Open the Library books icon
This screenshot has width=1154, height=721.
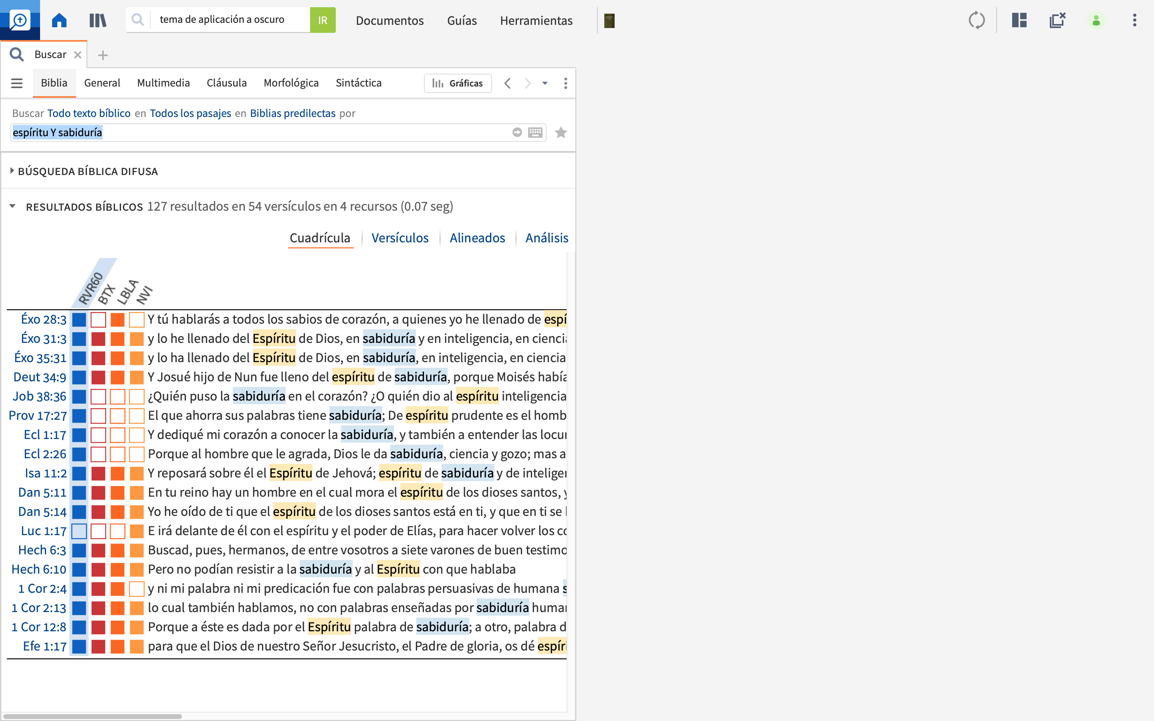(x=98, y=20)
